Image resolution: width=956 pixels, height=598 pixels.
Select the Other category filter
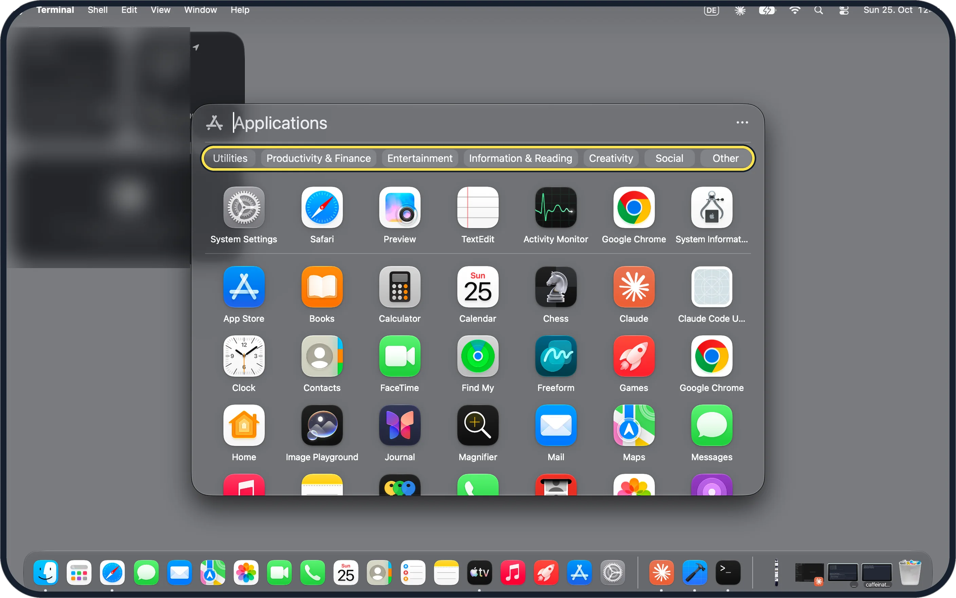(725, 158)
